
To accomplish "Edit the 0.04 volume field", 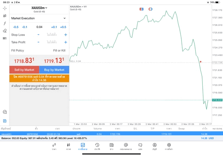I will [x=39, y=27].
